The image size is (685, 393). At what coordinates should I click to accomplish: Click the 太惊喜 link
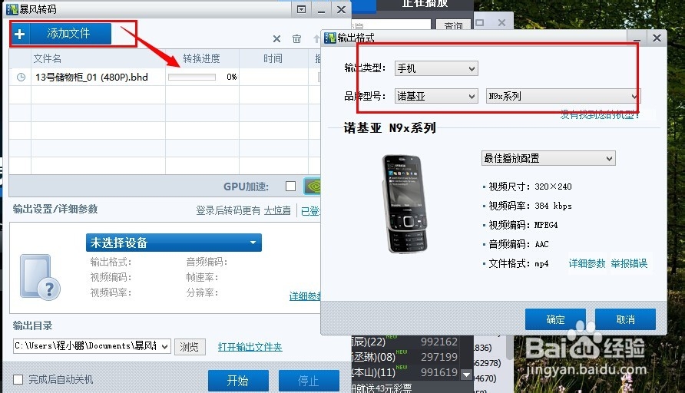point(277,211)
